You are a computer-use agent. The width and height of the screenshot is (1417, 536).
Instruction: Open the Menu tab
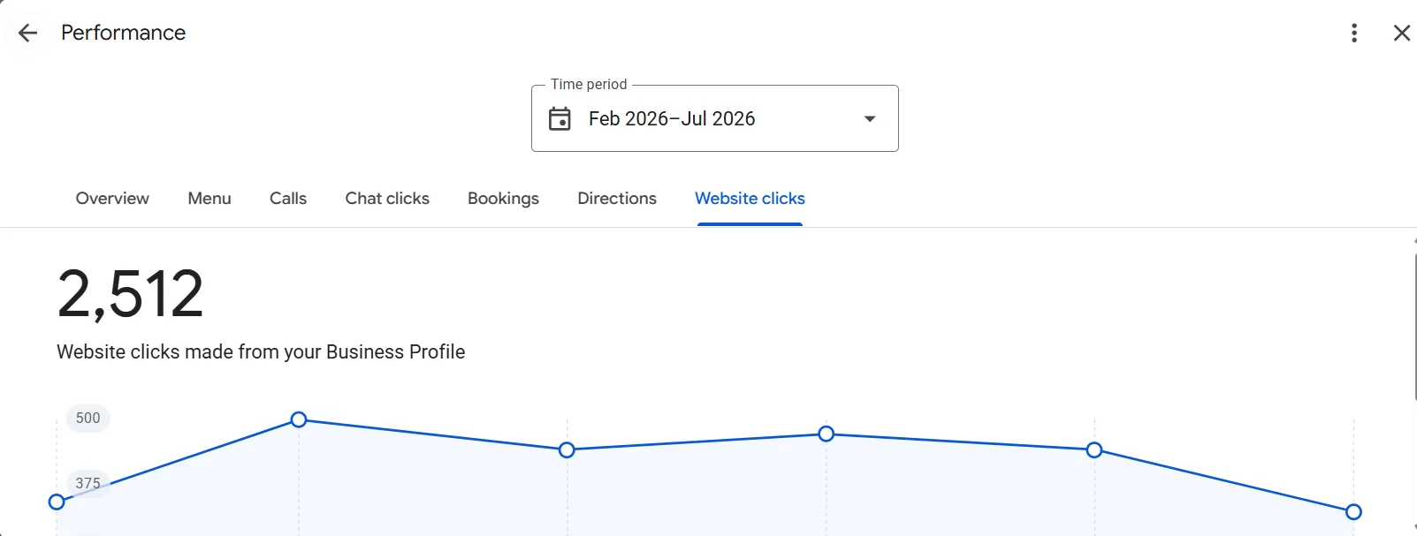pyautogui.click(x=210, y=199)
